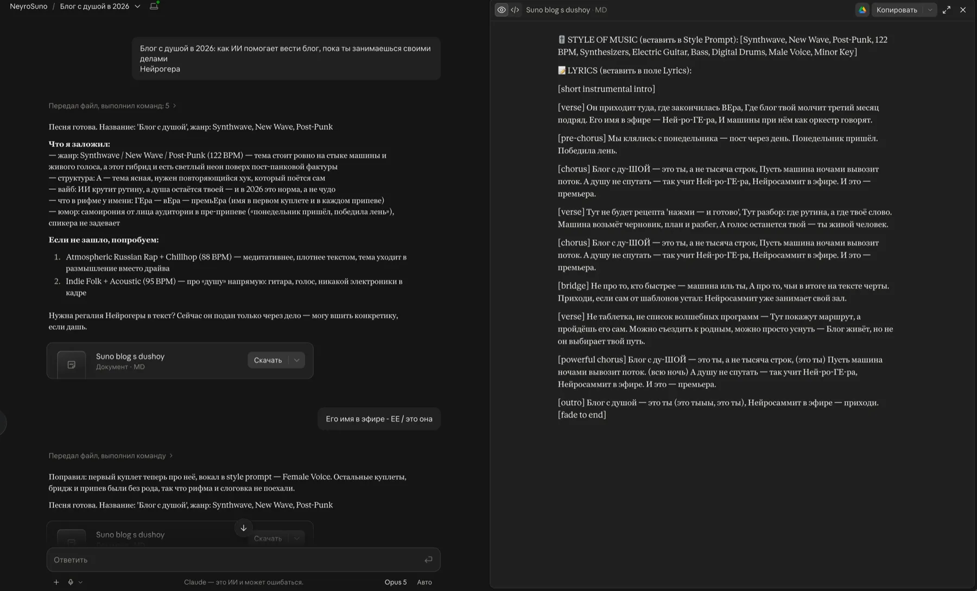Expand the artifact panel to fullscreen

pyautogui.click(x=947, y=10)
